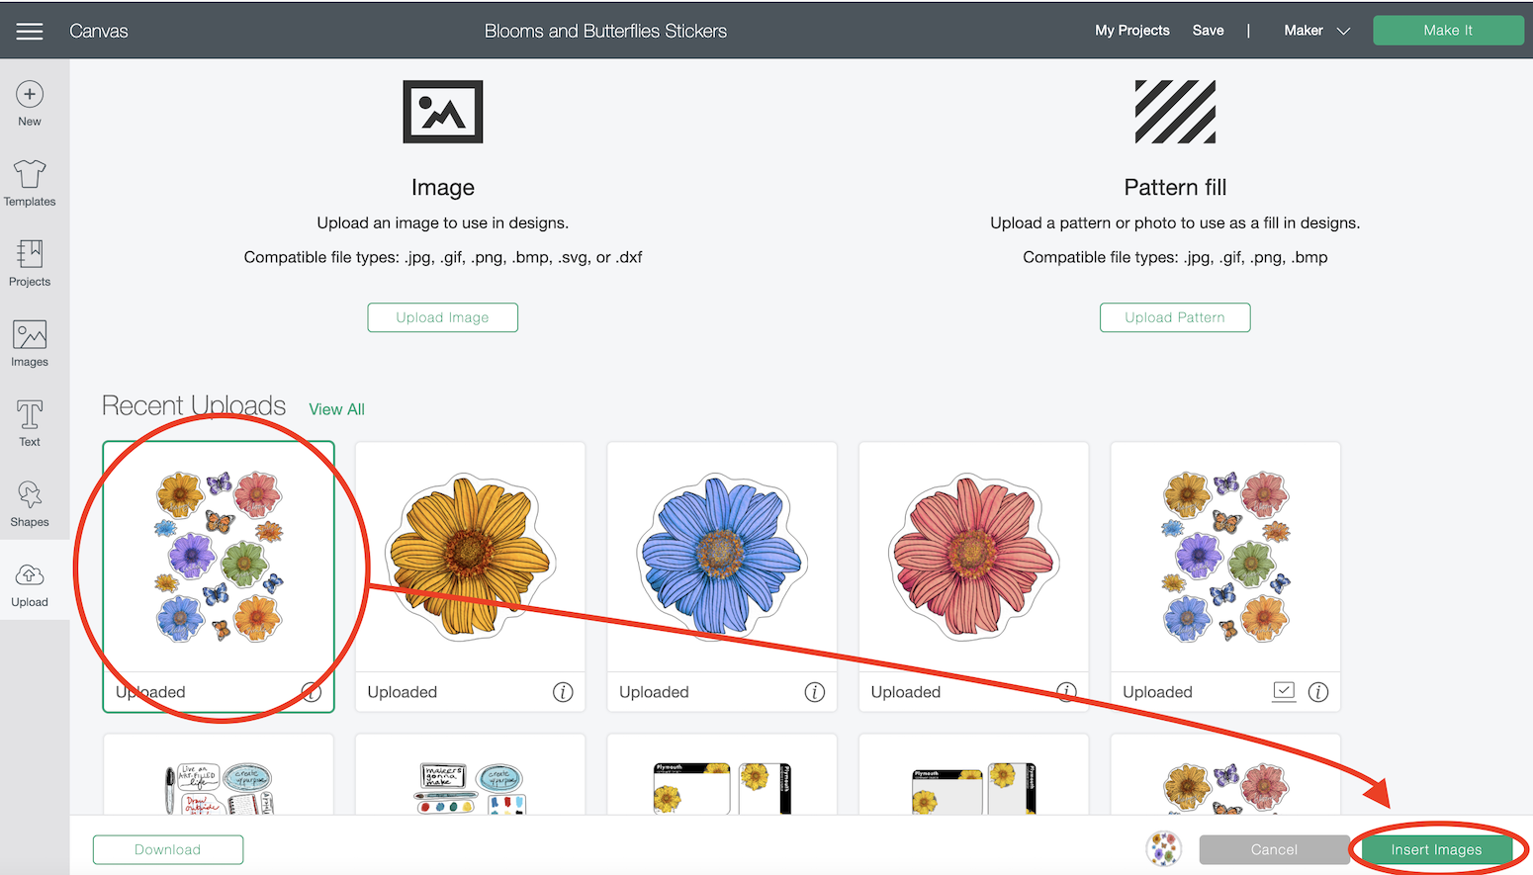The image size is (1533, 875).
Task: Expand the Maker machine dropdown
Action: 1317,31
